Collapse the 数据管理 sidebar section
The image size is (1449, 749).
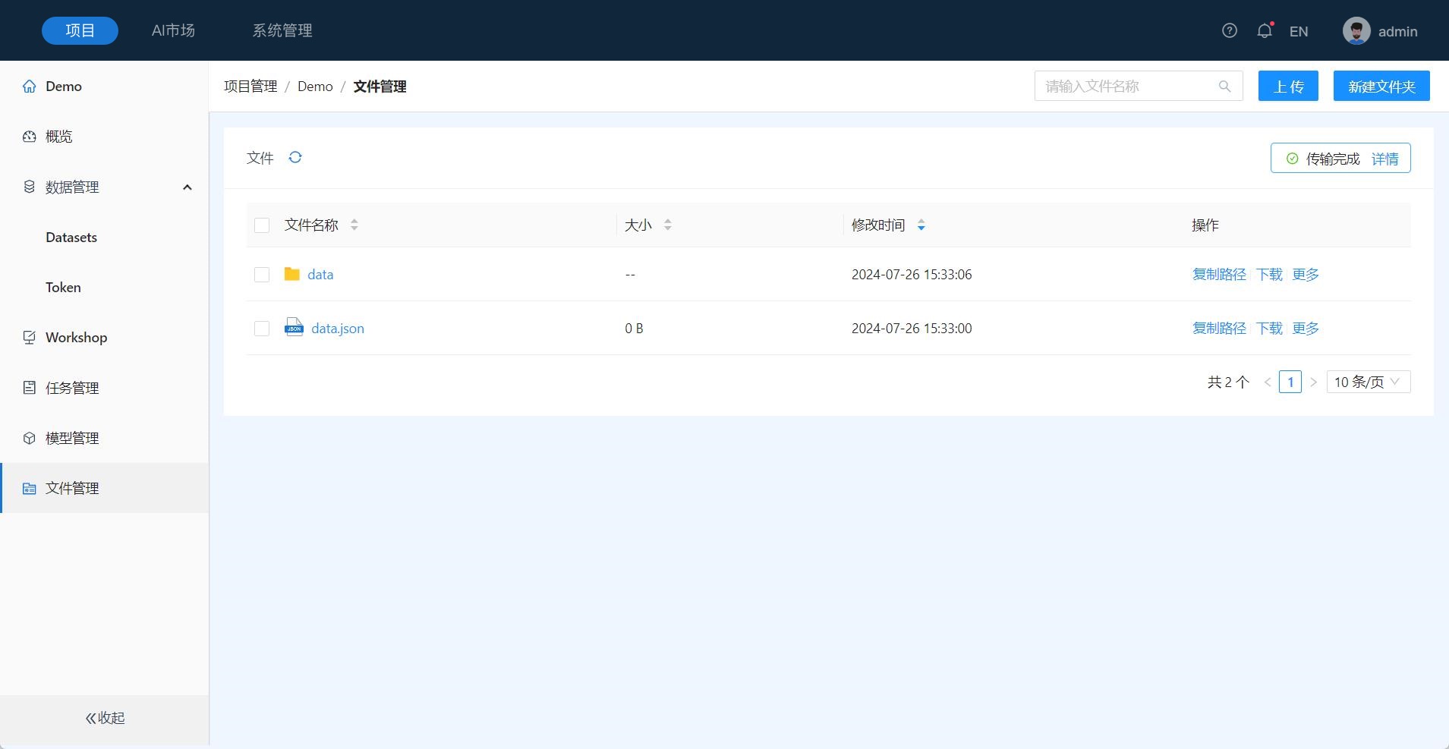point(187,187)
